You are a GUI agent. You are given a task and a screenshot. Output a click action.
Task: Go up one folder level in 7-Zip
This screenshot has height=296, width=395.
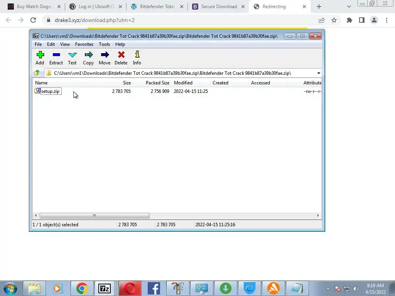[x=37, y=73]
